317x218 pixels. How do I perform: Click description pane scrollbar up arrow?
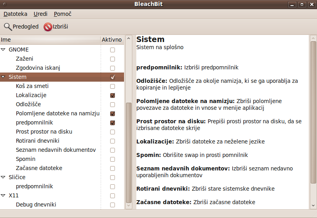(313, 38)
